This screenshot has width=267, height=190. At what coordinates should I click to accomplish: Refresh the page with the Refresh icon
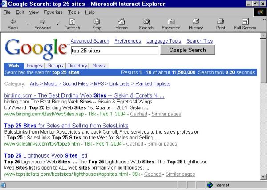(72, 21)
